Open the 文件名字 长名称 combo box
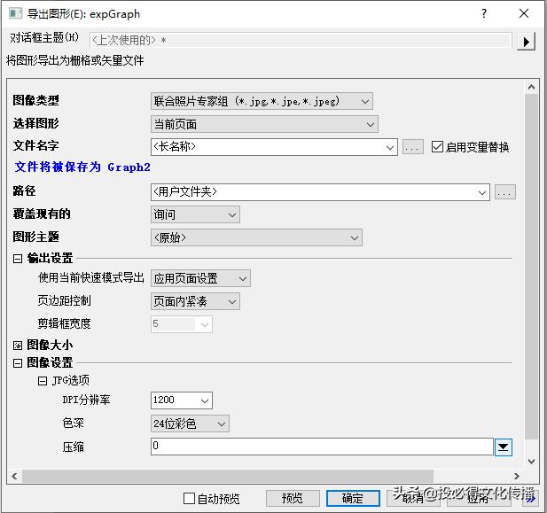Image resolution: width=547 pixels, height=513 pixels. (274, 147)
